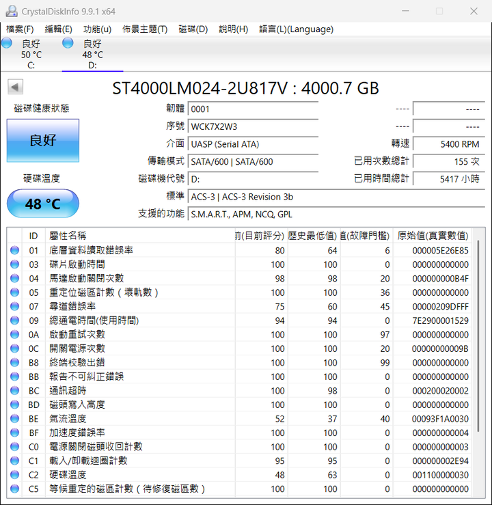Click the status orb of attribute 0A

click(x=14, y=335)
